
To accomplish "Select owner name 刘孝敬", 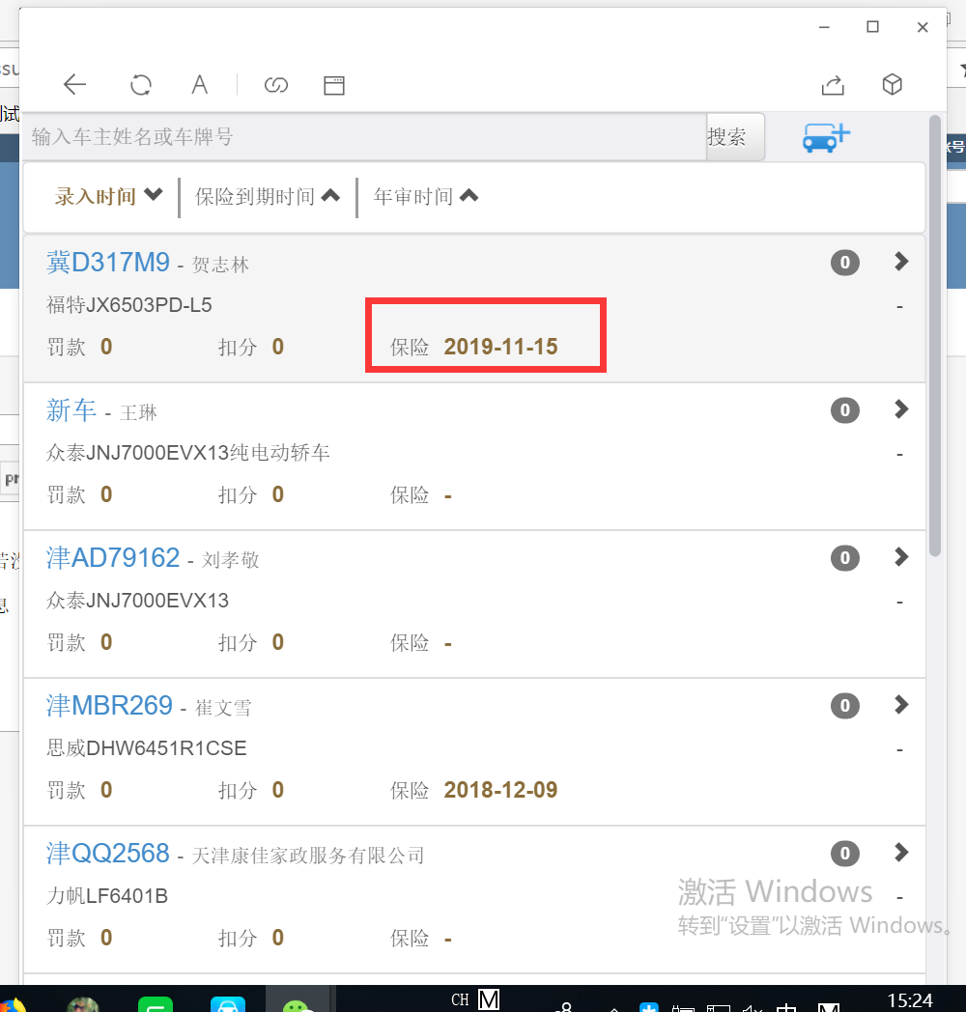I will 231,560.
